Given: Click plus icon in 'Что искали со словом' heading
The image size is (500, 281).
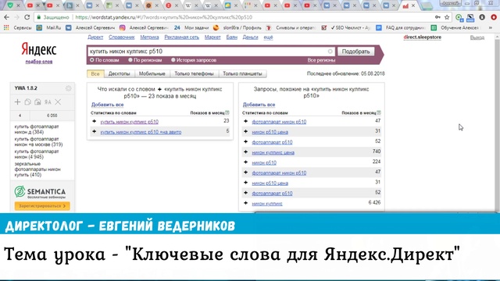Looking at the screenshot, I should click(x=159, y=89).
